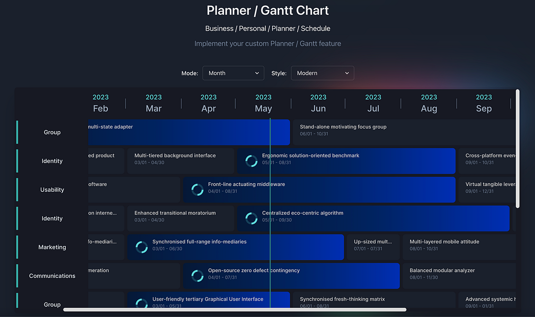This screenshot has width=535, height=317.
Task: Click progress ring on Ergonomic solution-oriented benchmark
Action: pyautogui.click(x=252, y=161)
